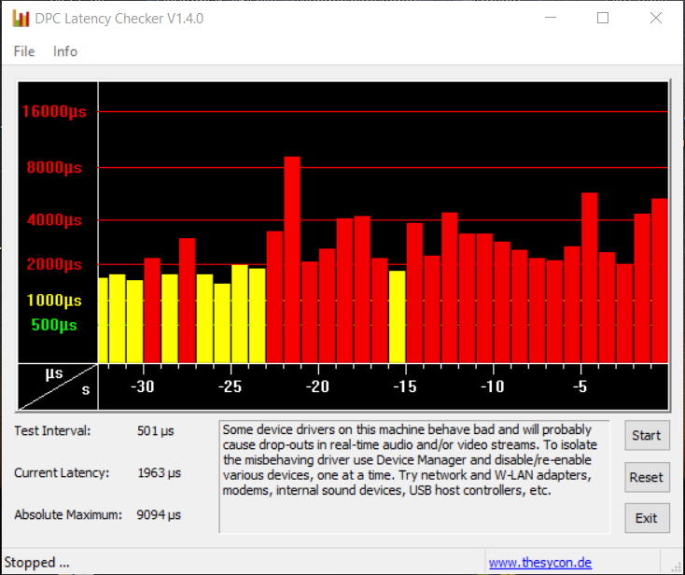Click the 8000µs axis label

54,167
